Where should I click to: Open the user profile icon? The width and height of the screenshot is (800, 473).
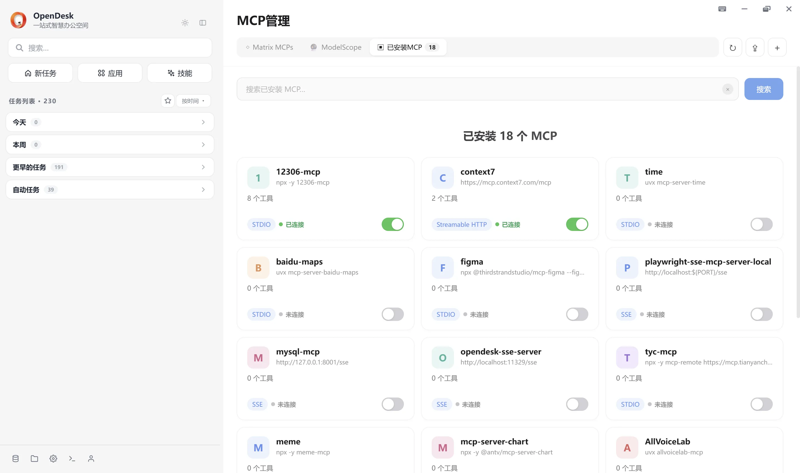coord(91,458)
